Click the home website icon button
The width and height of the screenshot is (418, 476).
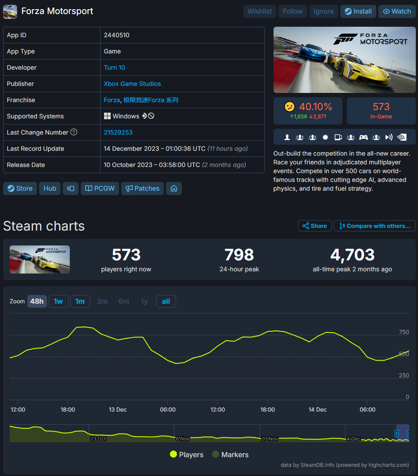point(174,188)
